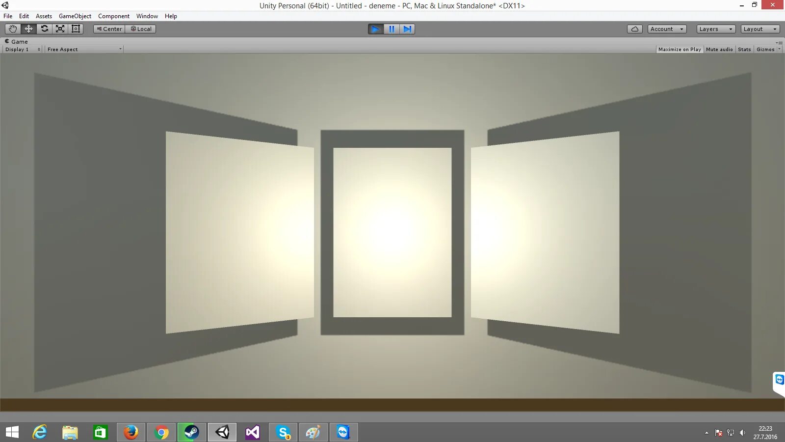Switch to Visual Studio in taskbar

coord(253,432)
